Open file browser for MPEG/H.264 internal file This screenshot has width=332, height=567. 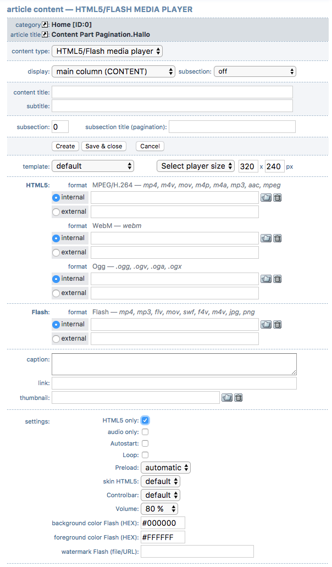tap(266, 198)
